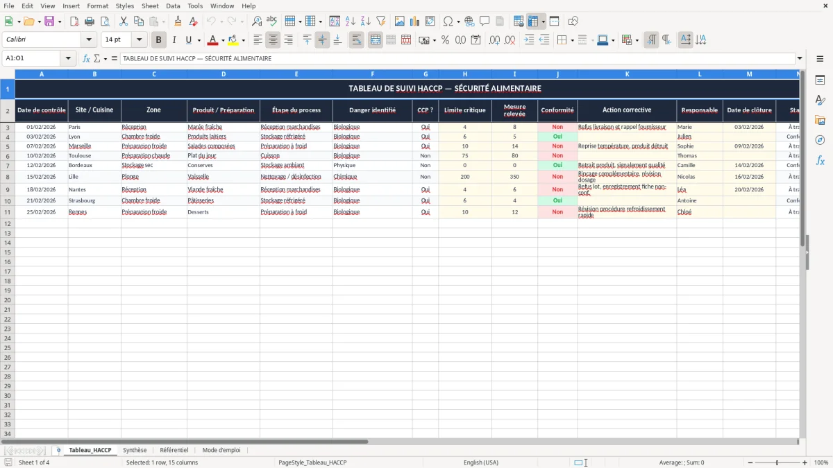Toggle Align Left
The image size is (833, 468).
[258, 40]
